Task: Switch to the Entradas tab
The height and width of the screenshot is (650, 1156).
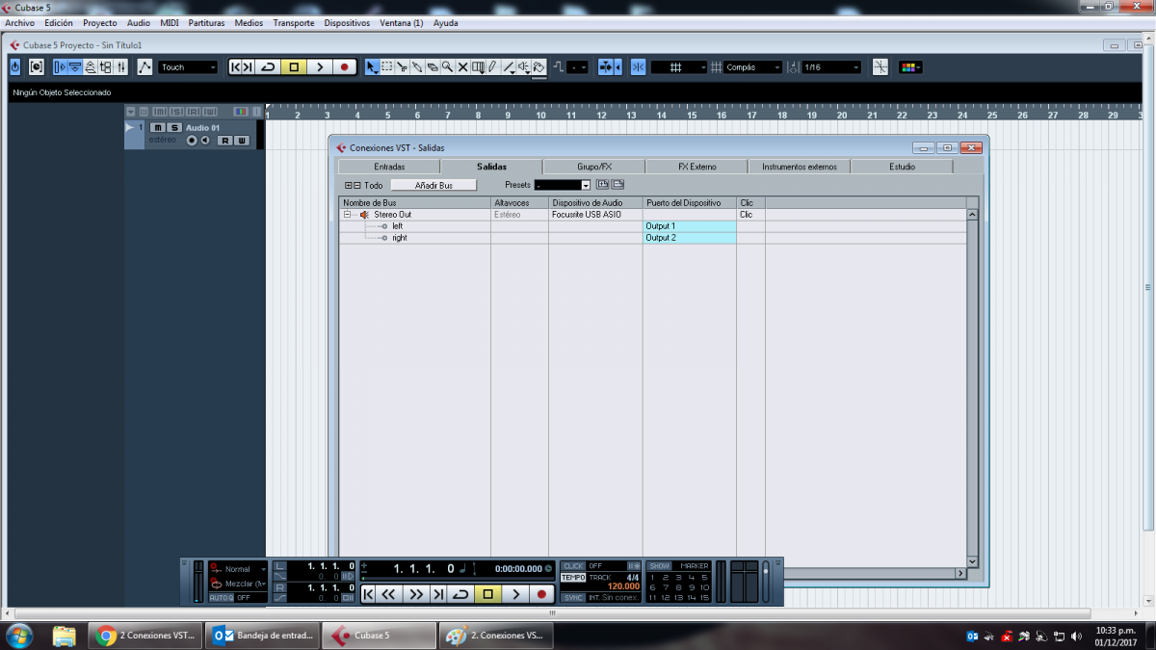Action: (389, 167)
